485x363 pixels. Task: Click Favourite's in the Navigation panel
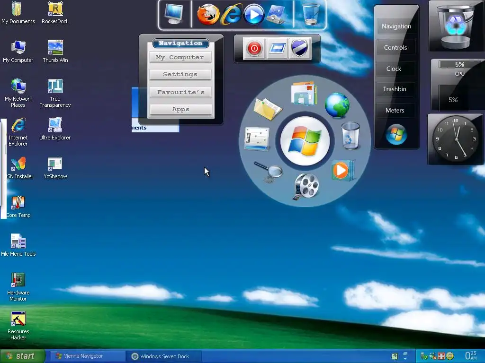180,92
